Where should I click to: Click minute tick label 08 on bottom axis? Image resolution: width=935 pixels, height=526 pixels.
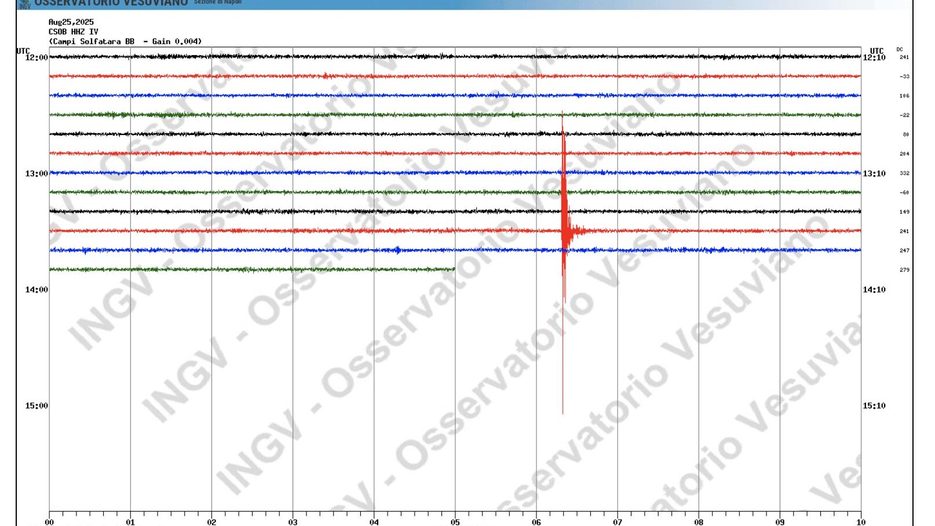tap(699, 522)
